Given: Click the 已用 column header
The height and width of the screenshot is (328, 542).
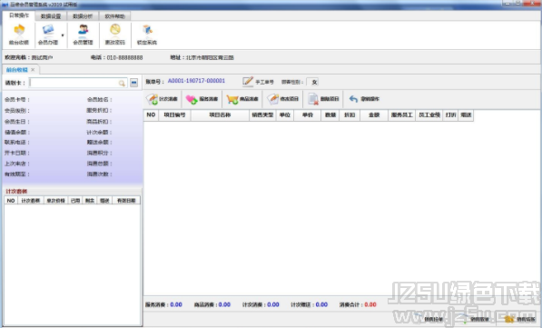Looking at the screenshot, I should [x=75, y=201].
